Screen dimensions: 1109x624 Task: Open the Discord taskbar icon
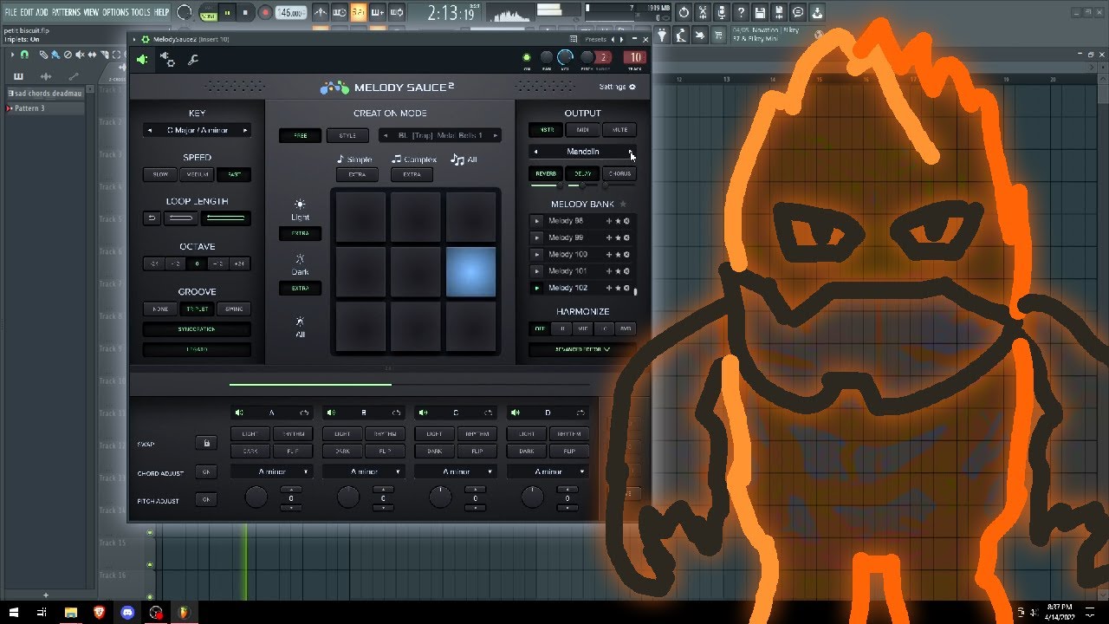point(127,612)
